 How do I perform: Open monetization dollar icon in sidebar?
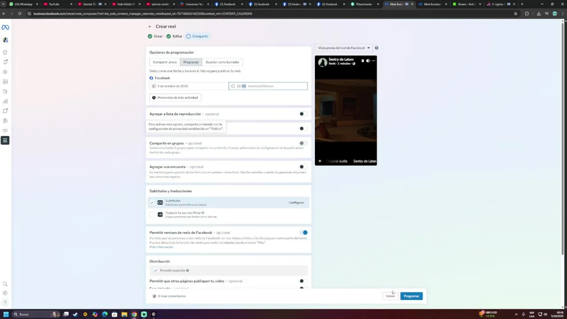[5, 121]
